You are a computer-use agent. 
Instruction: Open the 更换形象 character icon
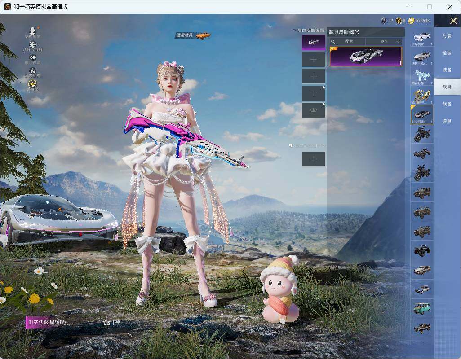click(x=33, y=30)
